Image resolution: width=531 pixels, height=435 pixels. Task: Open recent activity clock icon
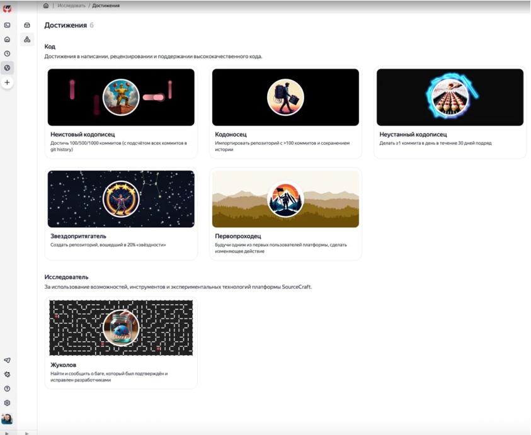coord(7,54)
